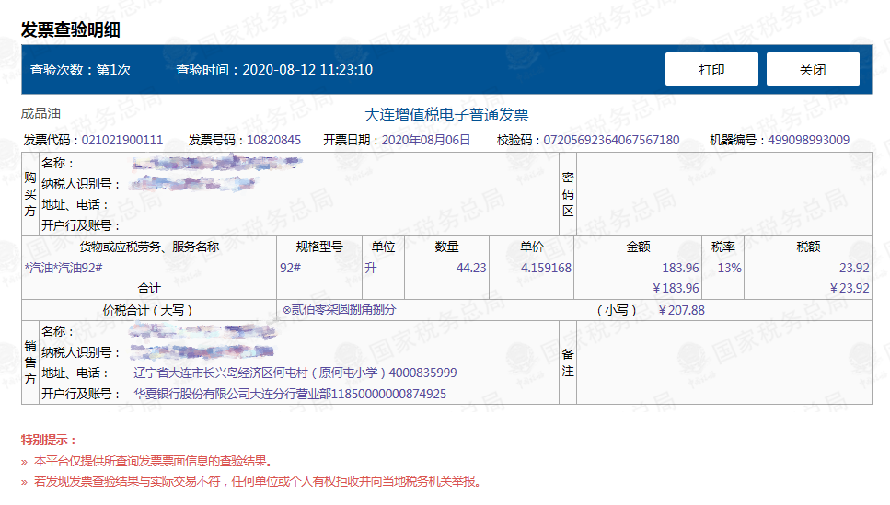890x505 pixels.
Task: Click the 打印 print button
Action: point(711,70)
